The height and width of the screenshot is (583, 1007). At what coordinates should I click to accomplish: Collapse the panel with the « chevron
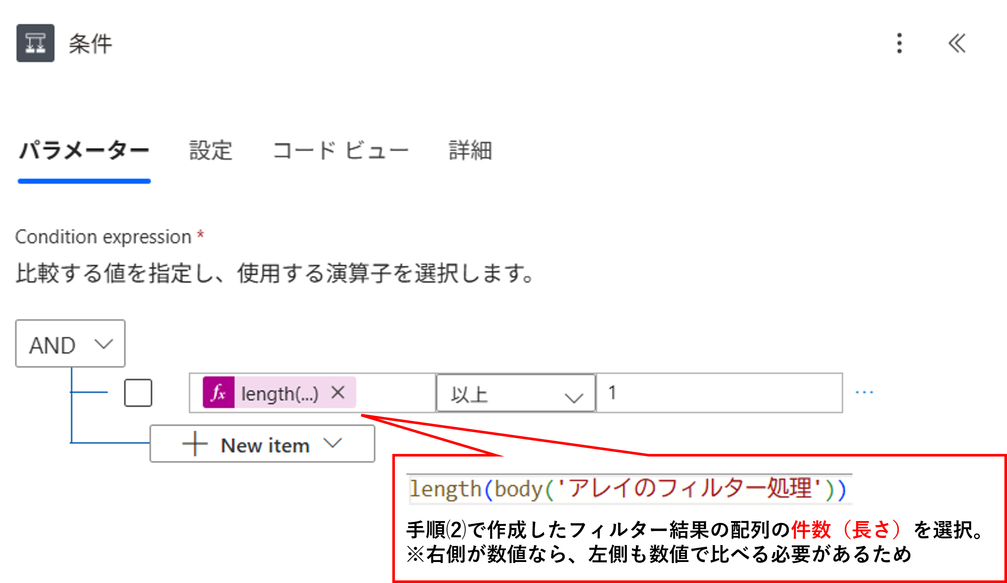pos(958,44)
